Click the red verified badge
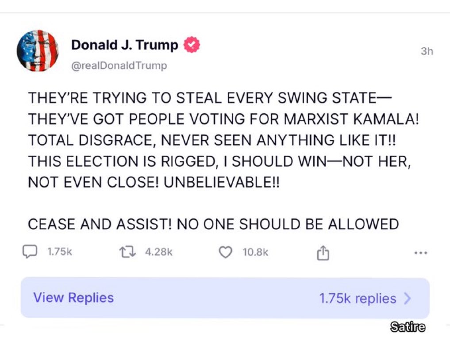This screenshot has height=341, width=450. point(192,45)
